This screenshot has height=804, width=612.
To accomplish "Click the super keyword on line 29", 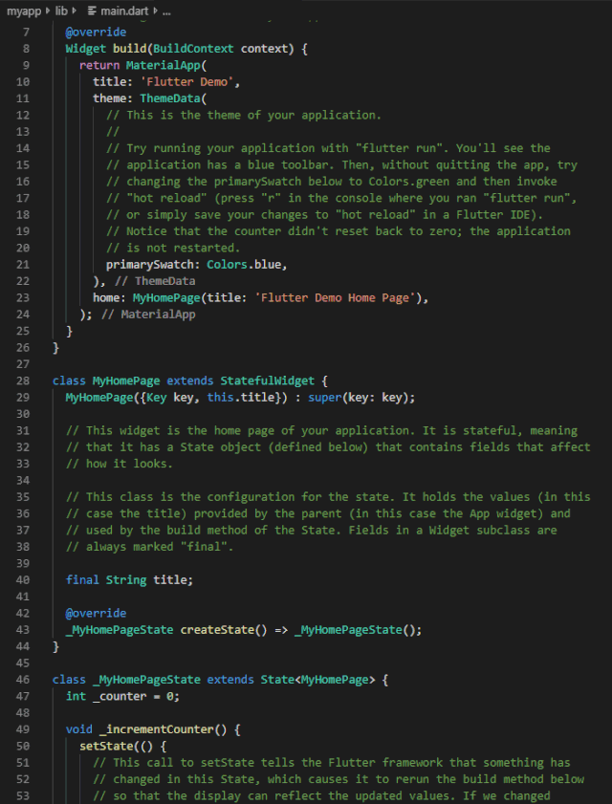I will tap(325, 398).
